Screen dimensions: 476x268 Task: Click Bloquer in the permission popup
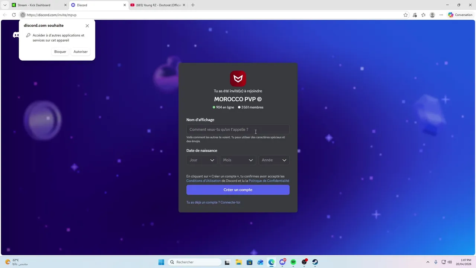click(x=60, y=52)
